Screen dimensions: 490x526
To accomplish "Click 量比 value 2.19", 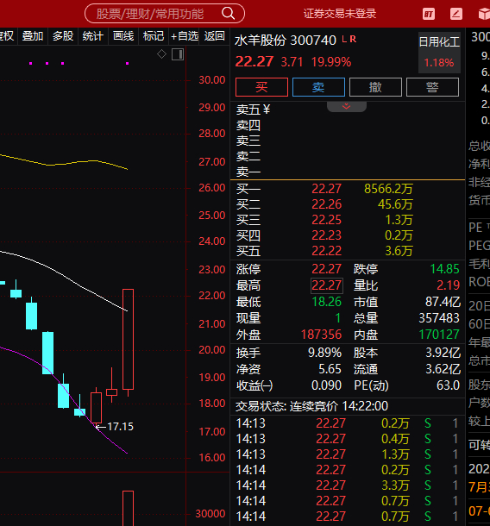I will click(x=448, y=285).
